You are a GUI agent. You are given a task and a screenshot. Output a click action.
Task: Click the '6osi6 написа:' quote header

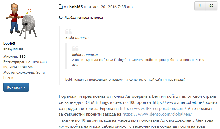(77, 38)
